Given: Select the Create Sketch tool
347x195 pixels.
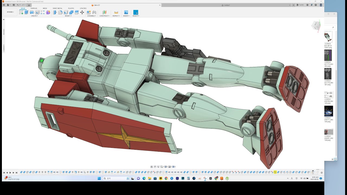Looking at the screenshot, I should (21, 12).
